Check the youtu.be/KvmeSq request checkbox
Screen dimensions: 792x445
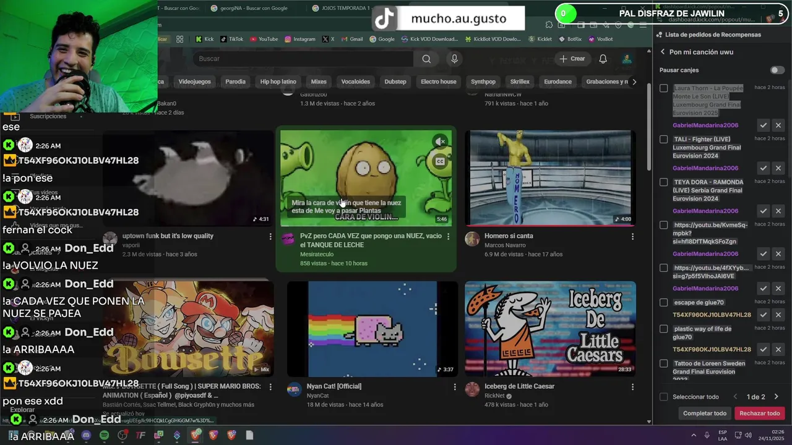click(663, 225)
